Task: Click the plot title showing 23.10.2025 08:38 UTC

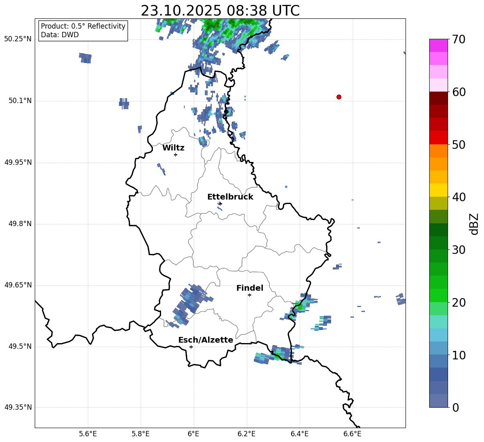Action: [x=220, y=11]
